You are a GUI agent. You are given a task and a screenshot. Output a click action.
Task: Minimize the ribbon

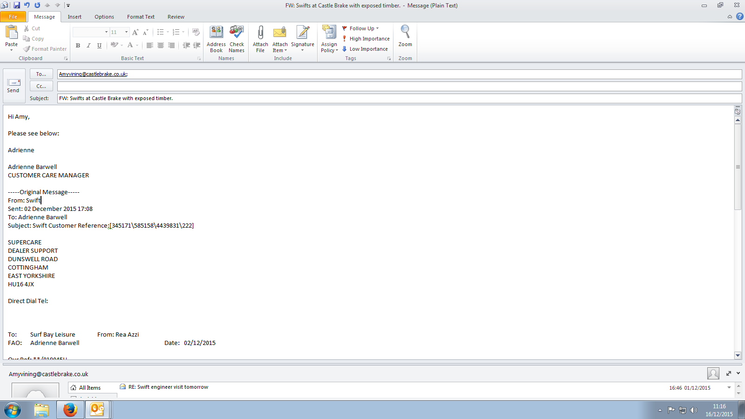(730, 17)
